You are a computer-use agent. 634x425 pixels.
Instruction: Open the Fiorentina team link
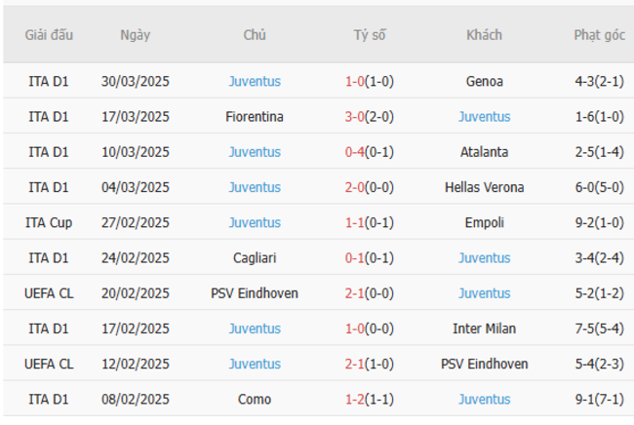click(255, 117)
